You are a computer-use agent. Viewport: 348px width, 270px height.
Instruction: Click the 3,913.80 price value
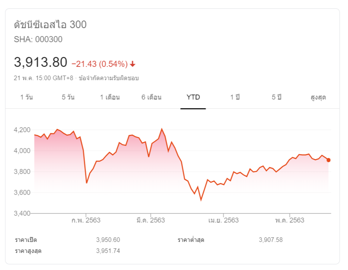41,62
